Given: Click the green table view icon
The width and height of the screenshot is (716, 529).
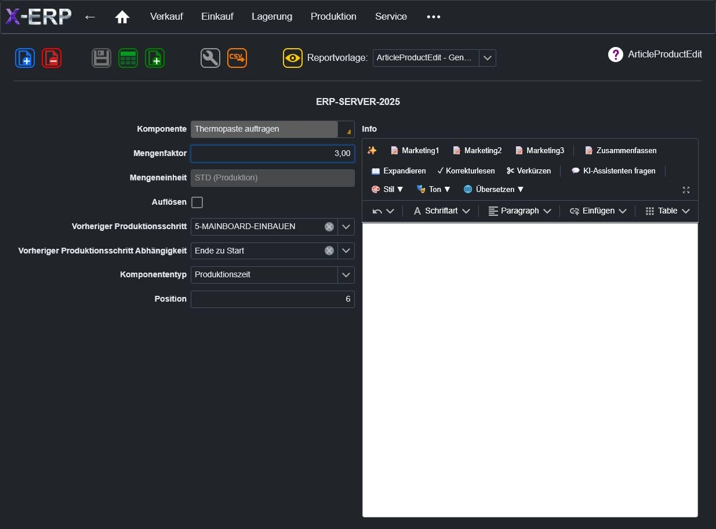Looking at the screenshot, I should click(x=128, y=58).
